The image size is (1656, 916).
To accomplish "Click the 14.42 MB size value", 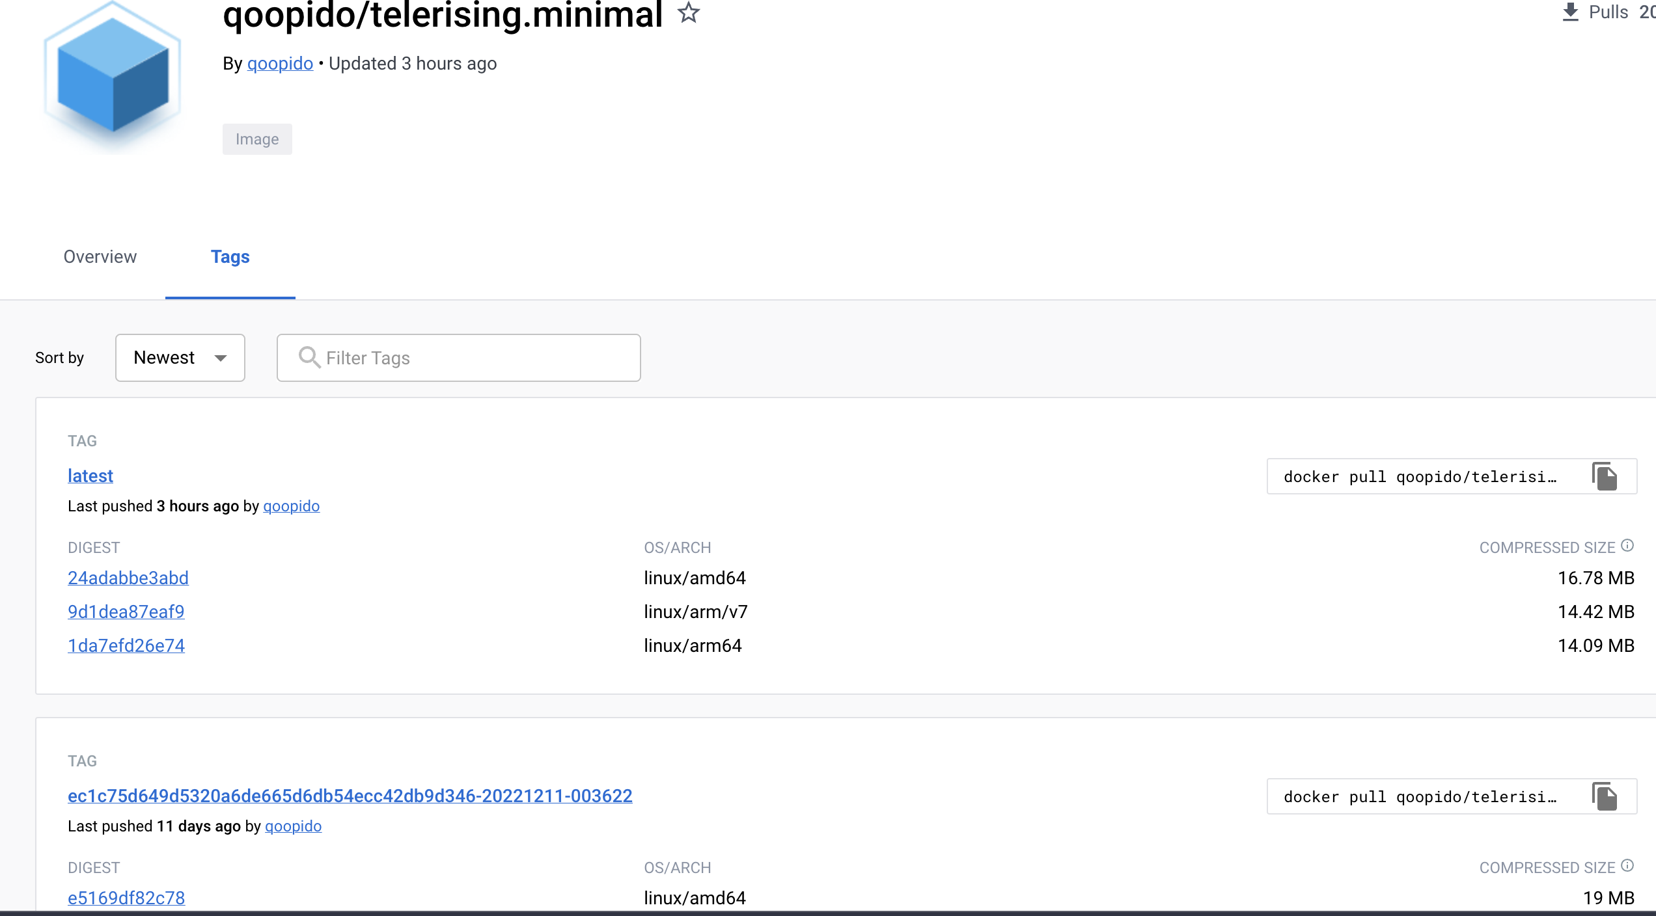I will pyautogui.click(x=1596, y=612).
